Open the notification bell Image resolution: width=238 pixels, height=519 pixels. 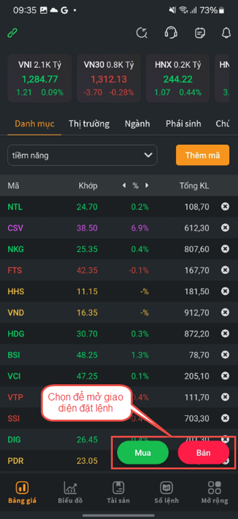pos(226,33)
